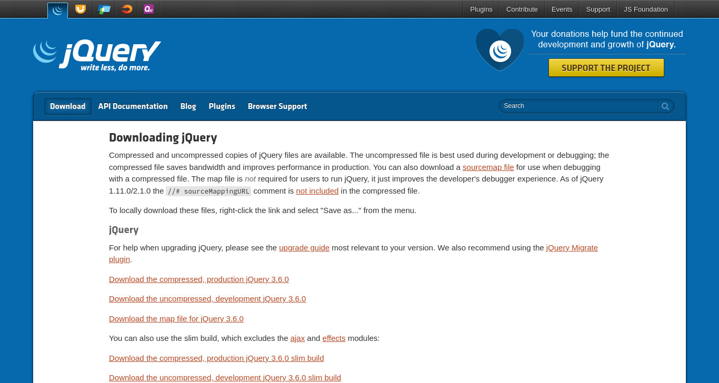Viewport: 719px width, 383px height.
Task: Click the search magnifier icon
Action: [665, 106]
